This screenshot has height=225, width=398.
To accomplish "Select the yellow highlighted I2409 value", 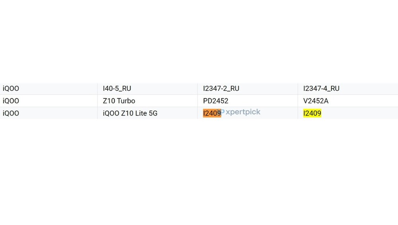I will pyautogui.click(x=312, y=113).
